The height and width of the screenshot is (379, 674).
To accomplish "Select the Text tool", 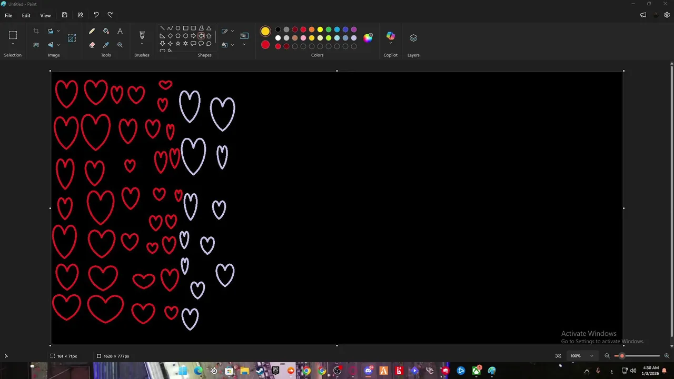I will click(x=120, y=32).
